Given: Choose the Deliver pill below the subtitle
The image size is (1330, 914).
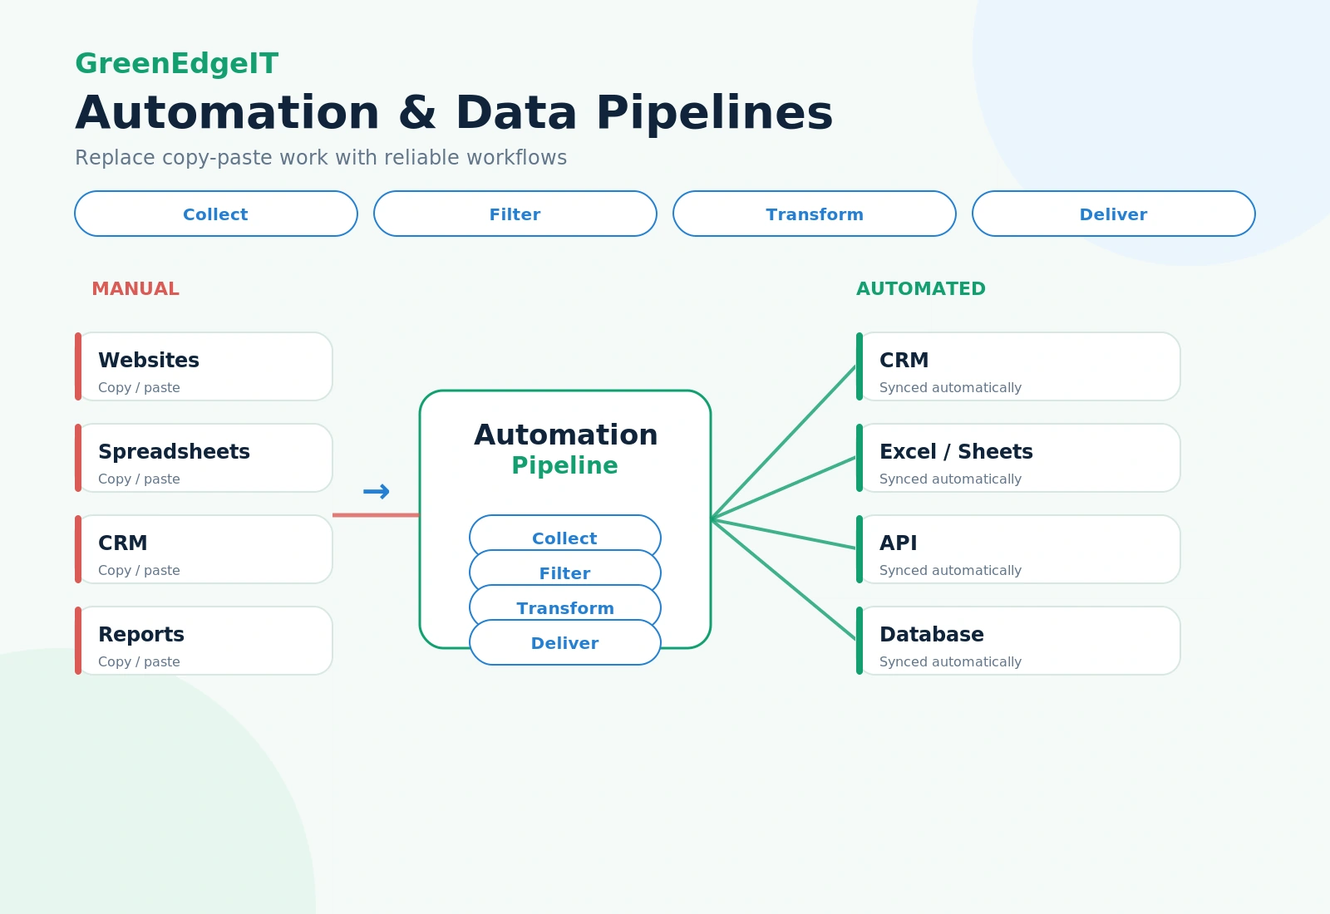Looking at the screenshot, I should click(x=1114, y=214).
